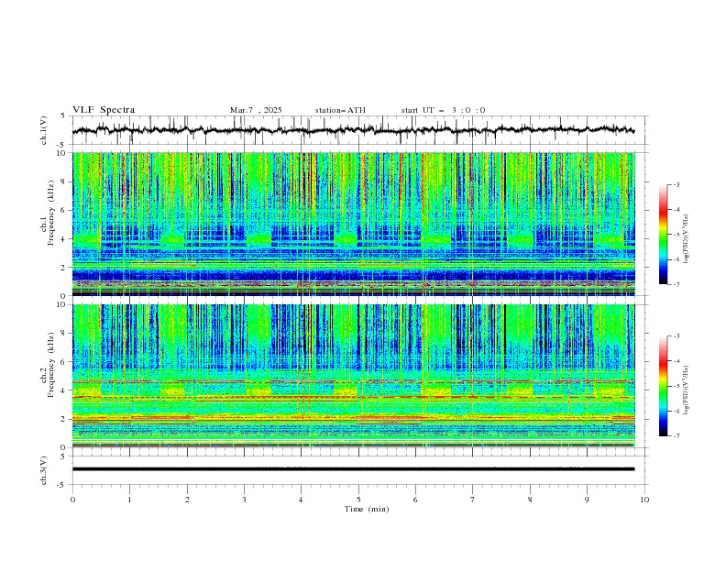Click "-3" label on ch.1 color bar
This screenshot has height=561, width=726.
[676, 184]
